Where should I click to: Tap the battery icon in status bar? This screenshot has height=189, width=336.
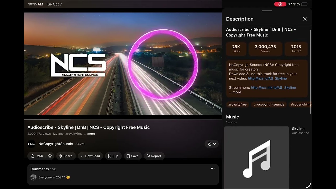(304, 4)
